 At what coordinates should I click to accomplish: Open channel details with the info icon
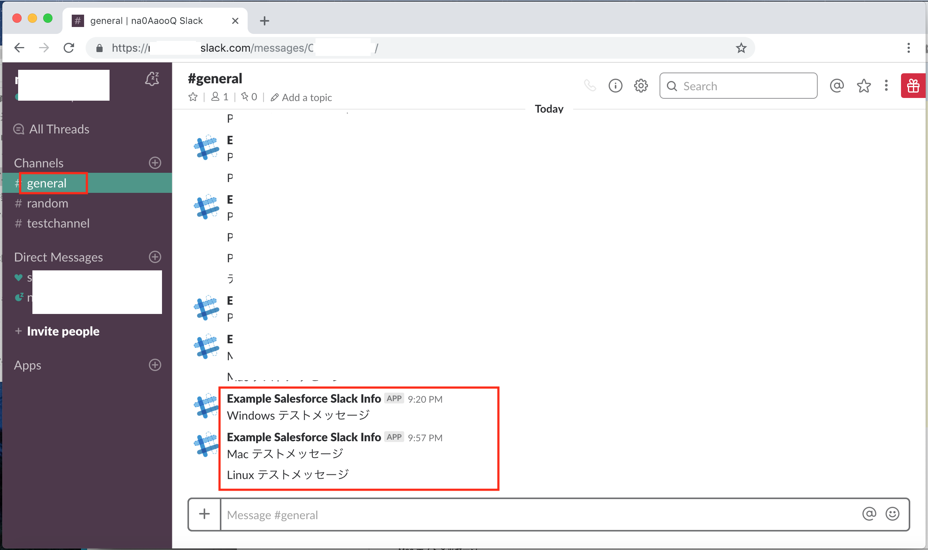[x=615, y=86]
